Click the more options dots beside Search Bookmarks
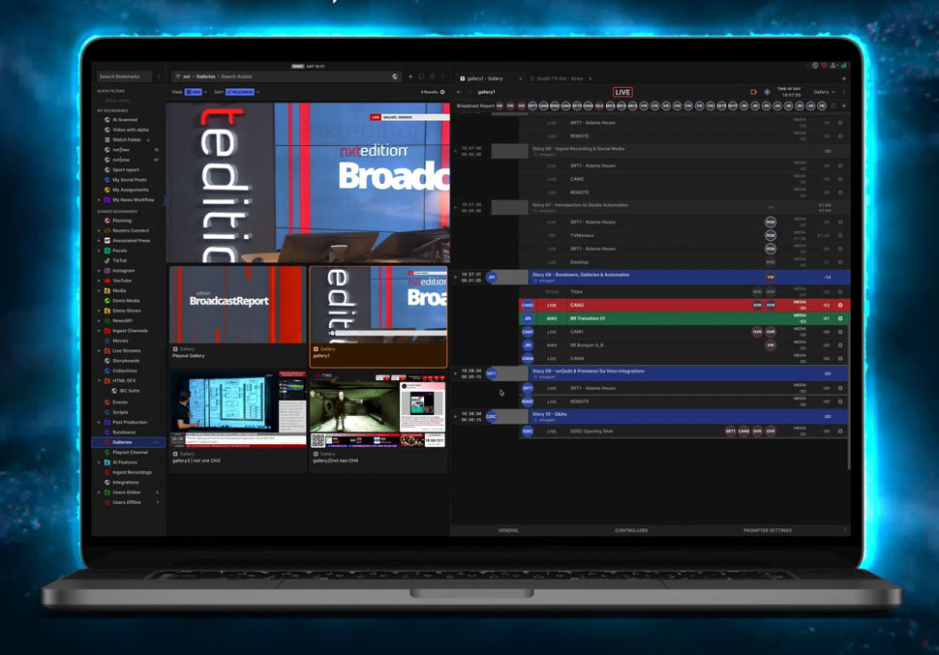Viewport: 939px width, 655px height. 159,76
